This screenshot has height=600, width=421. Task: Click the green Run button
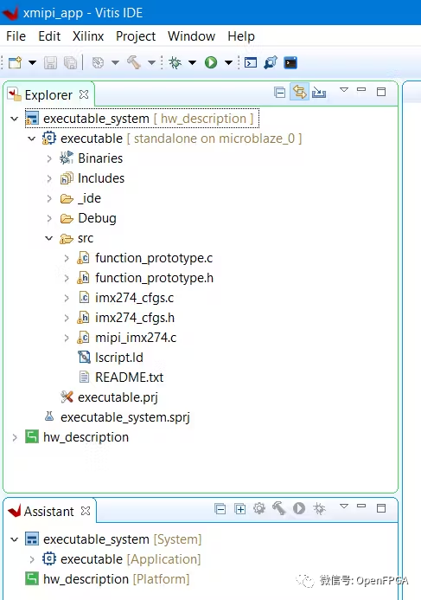pos(211,62)
